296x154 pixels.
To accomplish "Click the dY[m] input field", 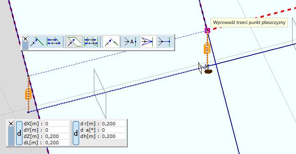I will [x=57, y=130].
